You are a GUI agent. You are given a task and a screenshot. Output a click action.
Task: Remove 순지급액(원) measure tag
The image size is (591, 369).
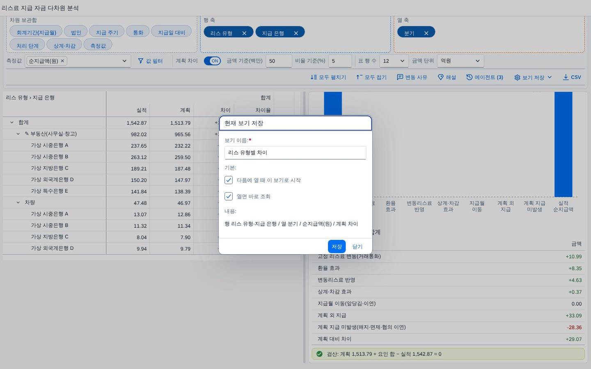point(62,61)
